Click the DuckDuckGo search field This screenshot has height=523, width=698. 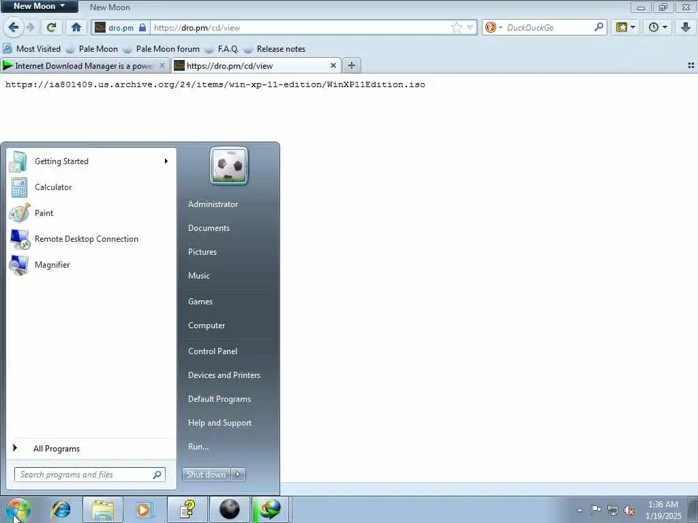(x=549, y=27)
